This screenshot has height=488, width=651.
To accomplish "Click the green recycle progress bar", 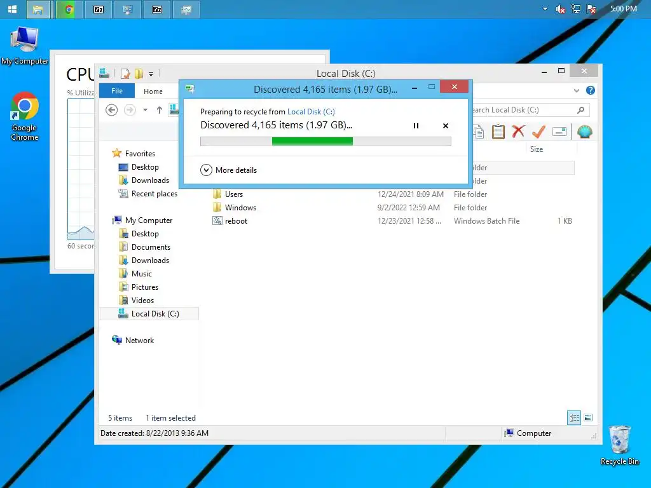I will pos(325,142).
